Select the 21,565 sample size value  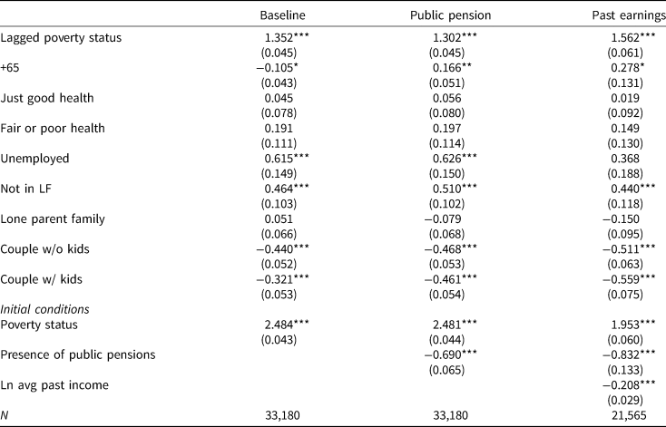click(x=638, y=414)
